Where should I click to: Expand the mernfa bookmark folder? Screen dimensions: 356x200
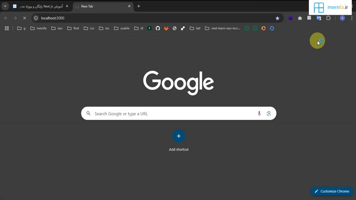pos(38,28)
